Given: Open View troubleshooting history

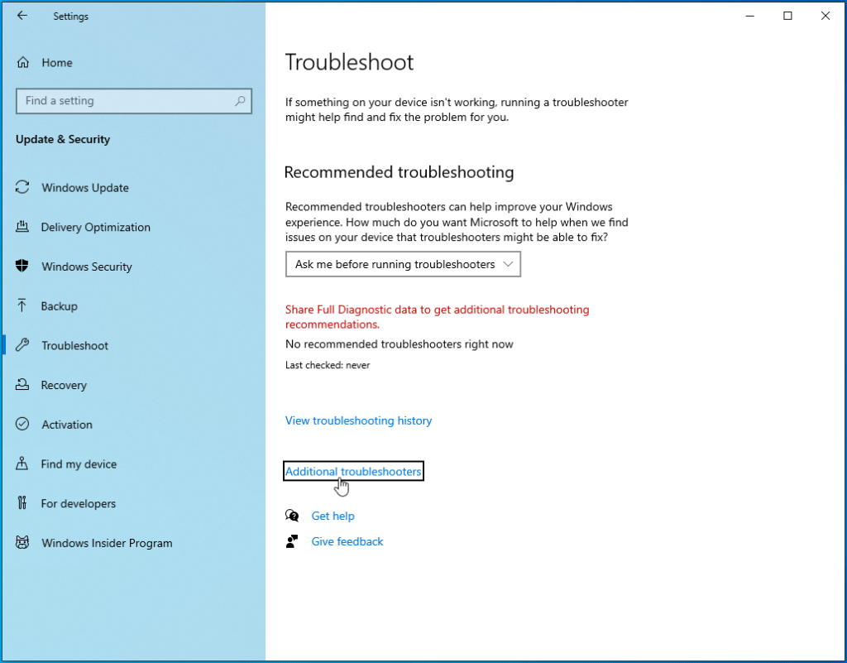Looking at the screenshot, I should (x=358, y=420).
